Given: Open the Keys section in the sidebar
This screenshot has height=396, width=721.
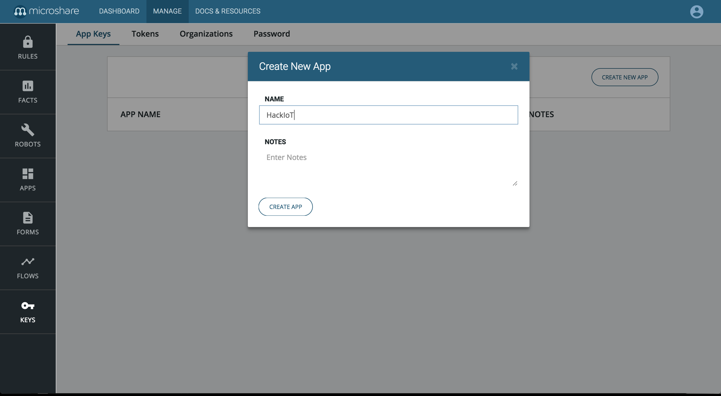Looking at the screenshot, I should click(x=28, y=312).
